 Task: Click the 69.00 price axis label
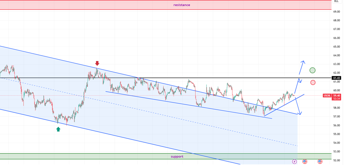point(336,12)
